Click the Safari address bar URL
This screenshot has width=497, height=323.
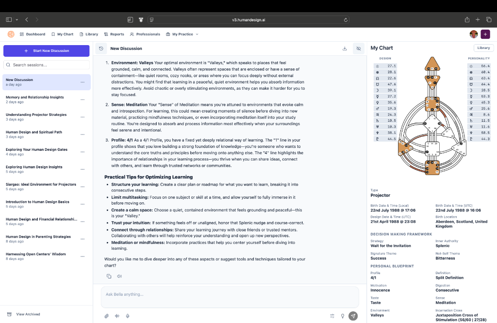pyautogui.click(x=248, y=19)
